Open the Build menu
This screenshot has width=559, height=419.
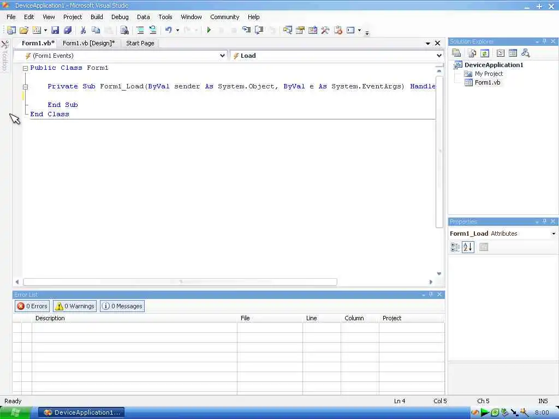(x=97, y=17)
